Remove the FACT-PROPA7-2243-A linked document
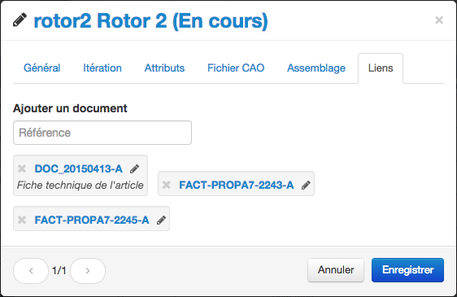 click(x=167, y=185)
